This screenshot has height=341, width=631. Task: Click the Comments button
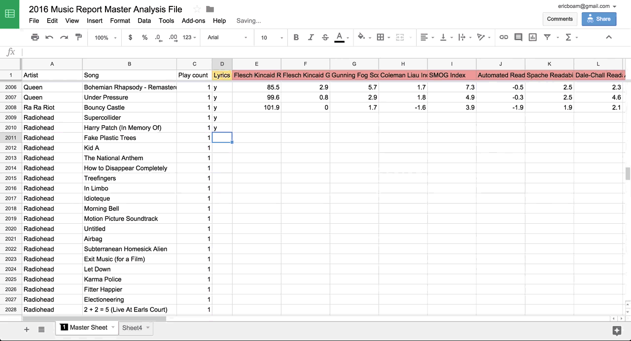(560, 19)
